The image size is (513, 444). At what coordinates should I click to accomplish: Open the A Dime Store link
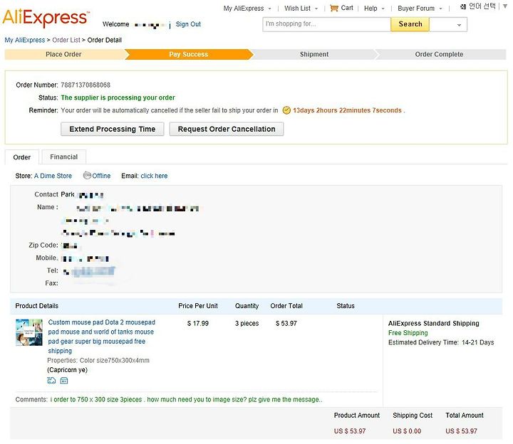pyautogui.click(x=53, y=176)
